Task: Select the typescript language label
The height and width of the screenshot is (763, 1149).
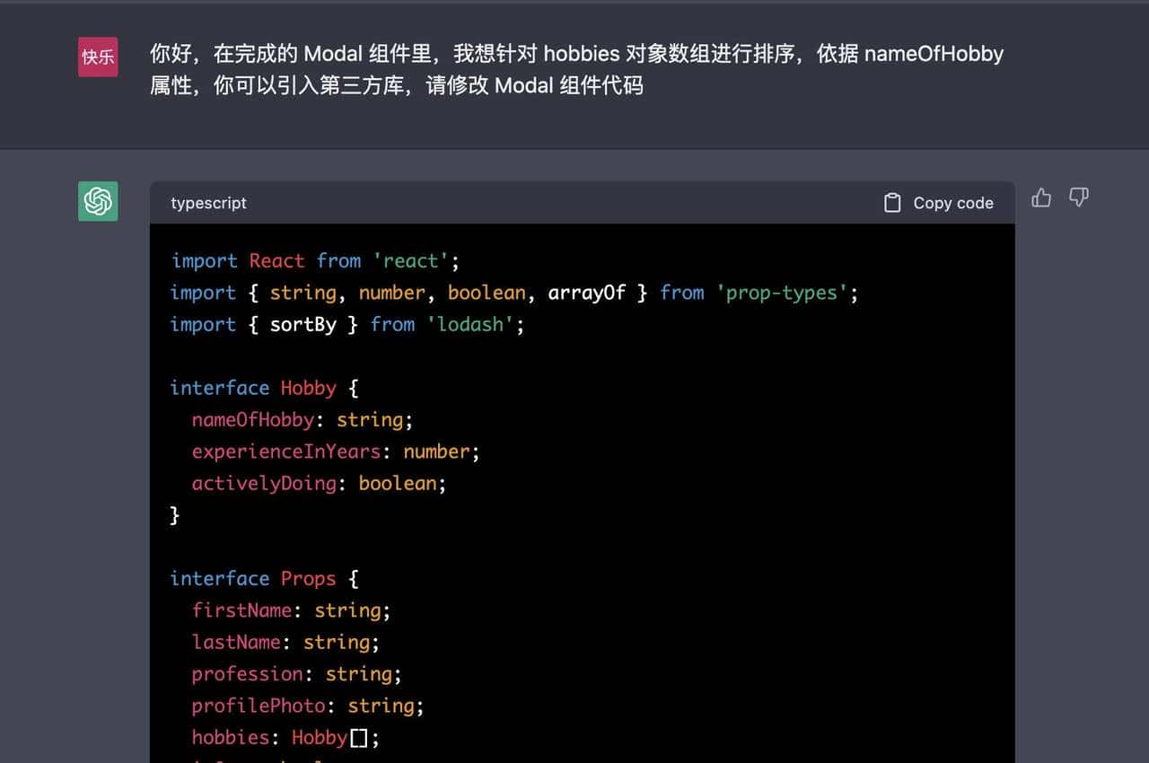Action: pos(208,203)
